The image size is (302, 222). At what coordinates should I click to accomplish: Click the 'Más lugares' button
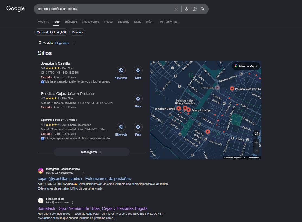[x=92, y=152]
